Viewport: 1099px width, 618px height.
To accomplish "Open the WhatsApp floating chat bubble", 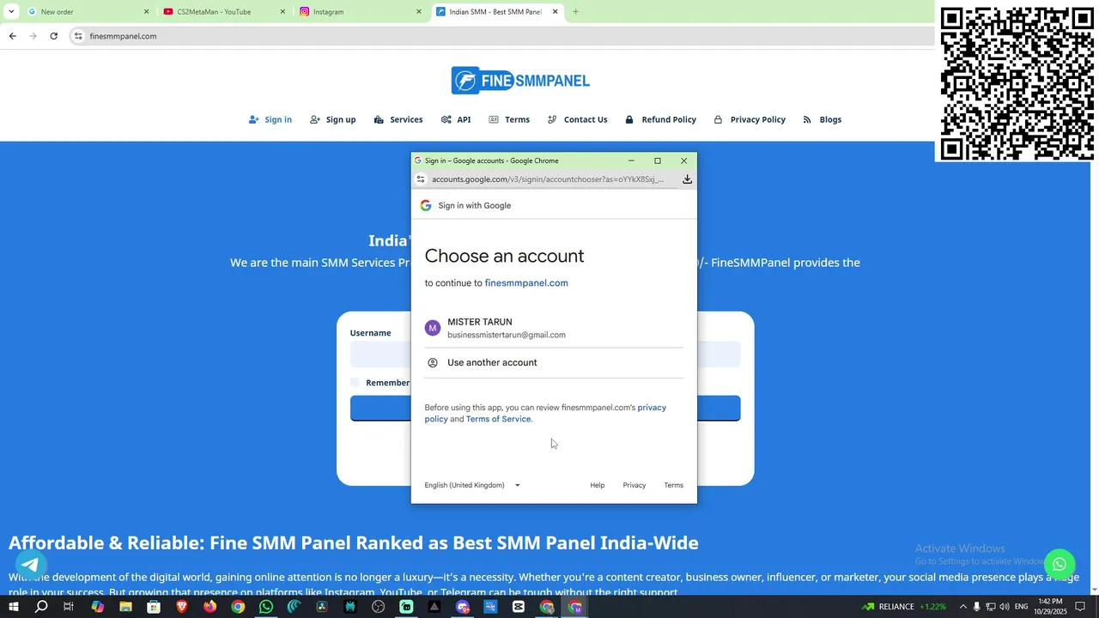I will pos(1060,564).
